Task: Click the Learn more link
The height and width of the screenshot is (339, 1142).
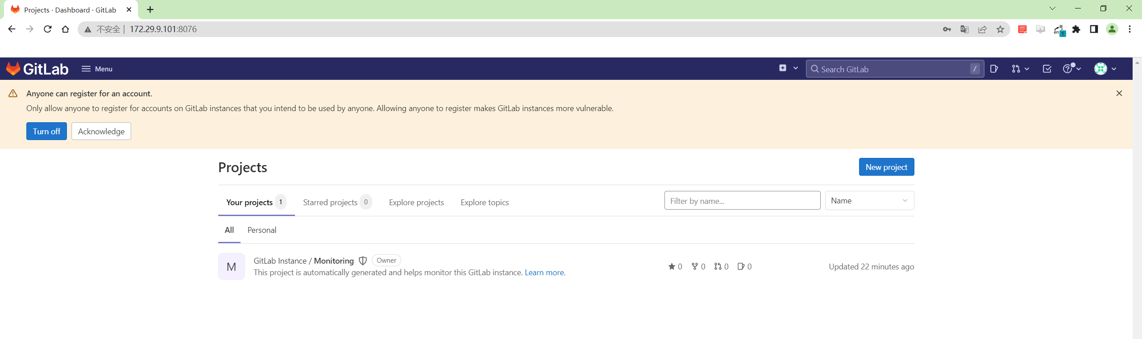Action: click(x=544, y=273)
